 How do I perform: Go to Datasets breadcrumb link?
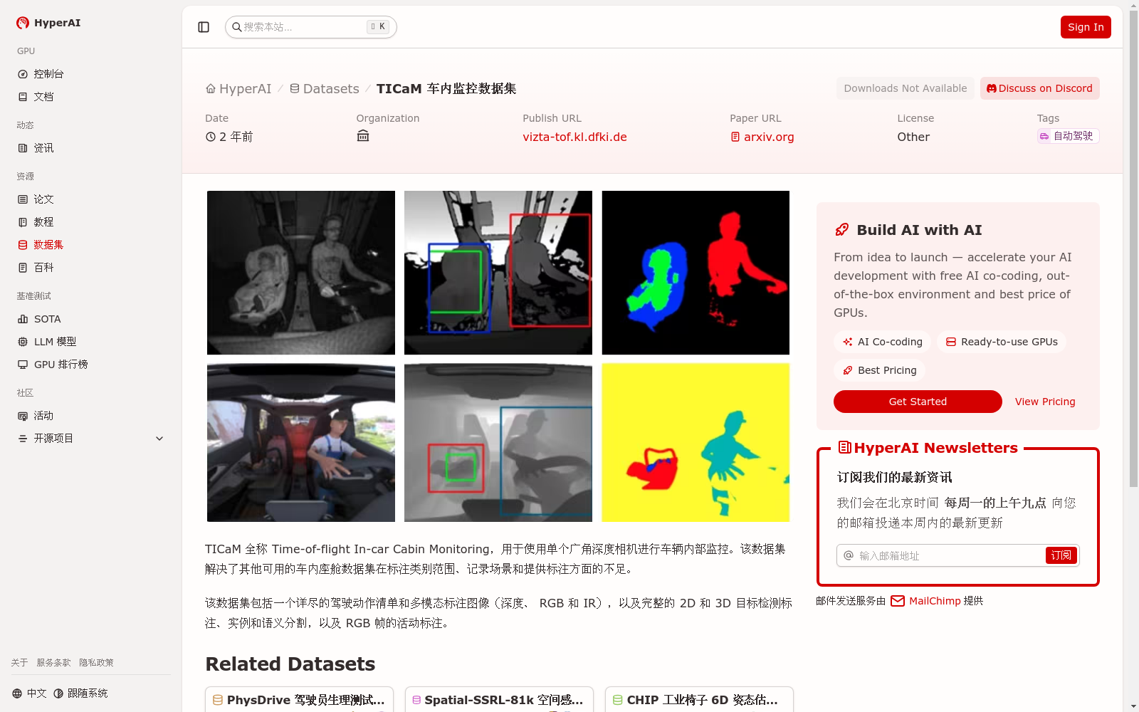click(x=325, y=89)
